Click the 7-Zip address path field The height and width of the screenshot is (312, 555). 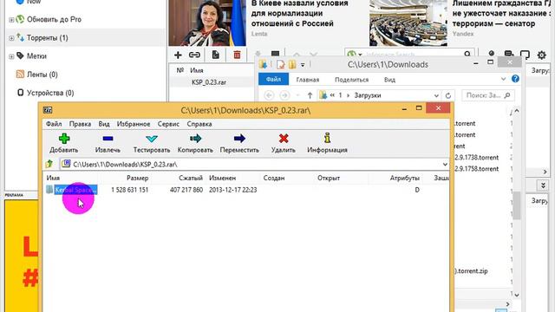(x=254, y=164)
